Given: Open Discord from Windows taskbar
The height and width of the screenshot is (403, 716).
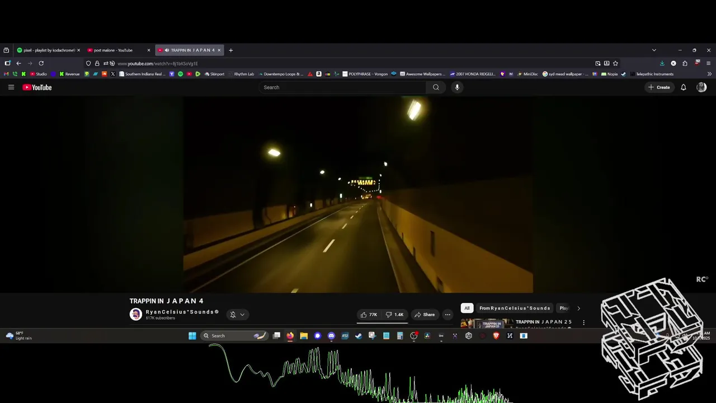Looking at the screenshot, I should [x=331, y=336].
